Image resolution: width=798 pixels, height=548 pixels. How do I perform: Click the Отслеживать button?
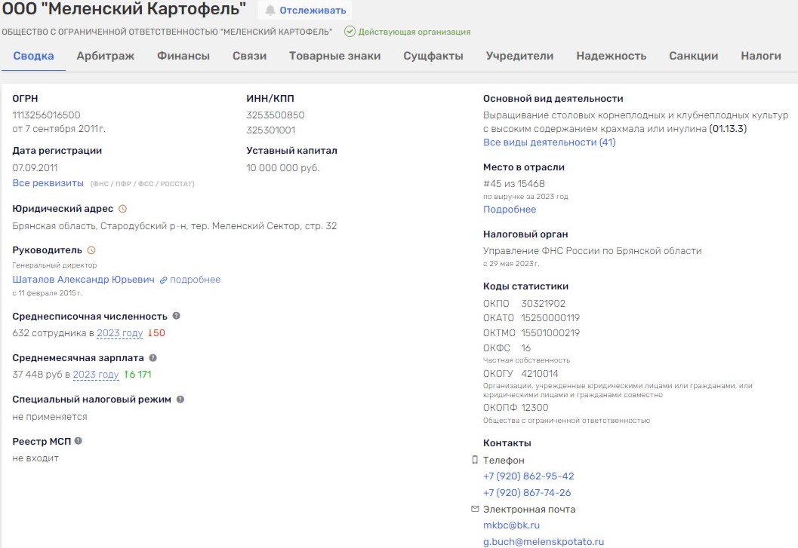coord(304,10)
